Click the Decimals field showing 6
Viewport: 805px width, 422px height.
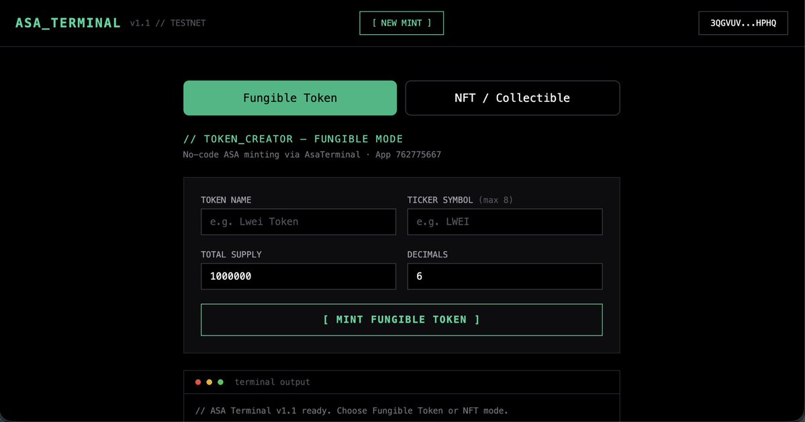[505, 276]
